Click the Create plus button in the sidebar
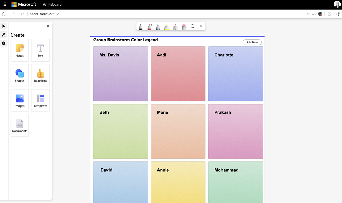Screen dimensions: 342x203 pyautogui.click(x=4, y=43)
